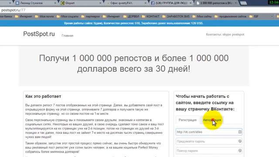The height and width of the screenshot is (157, 279).
Task: Click the paragraph starting Свою персональную страницу
Action: [x=95, y=129]
